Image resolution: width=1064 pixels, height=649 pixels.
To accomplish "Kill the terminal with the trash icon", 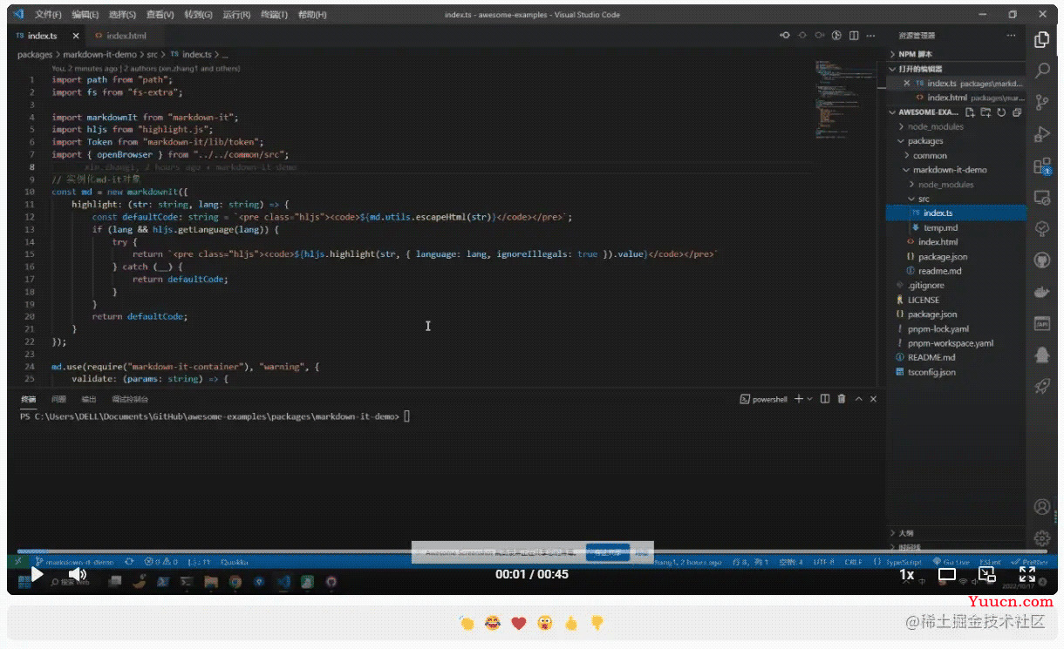I will (842, 399).
